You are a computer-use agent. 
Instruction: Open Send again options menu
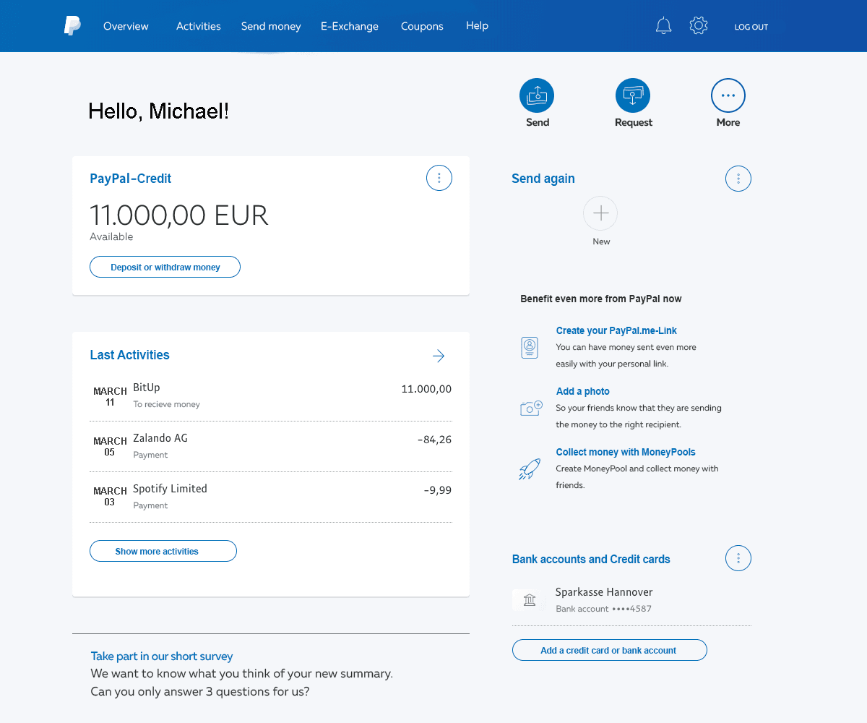pyautogui.click(x=738, y=179)
